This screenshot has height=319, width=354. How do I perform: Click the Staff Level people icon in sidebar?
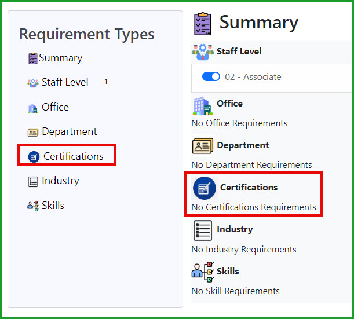(x=33, y=83)
